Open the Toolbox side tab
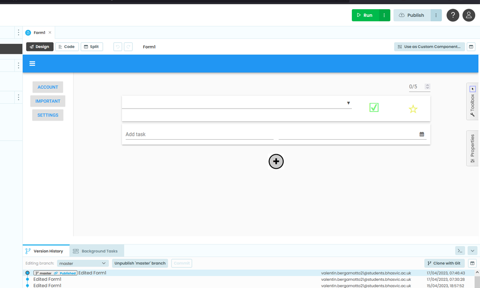The image size is (480, 288). [x=472, y=102]
